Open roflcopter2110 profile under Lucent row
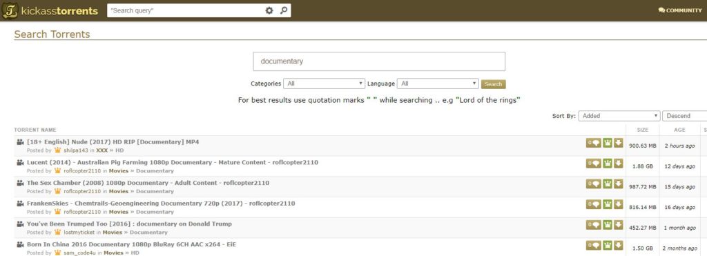707x256 pixels. (82, 171)
